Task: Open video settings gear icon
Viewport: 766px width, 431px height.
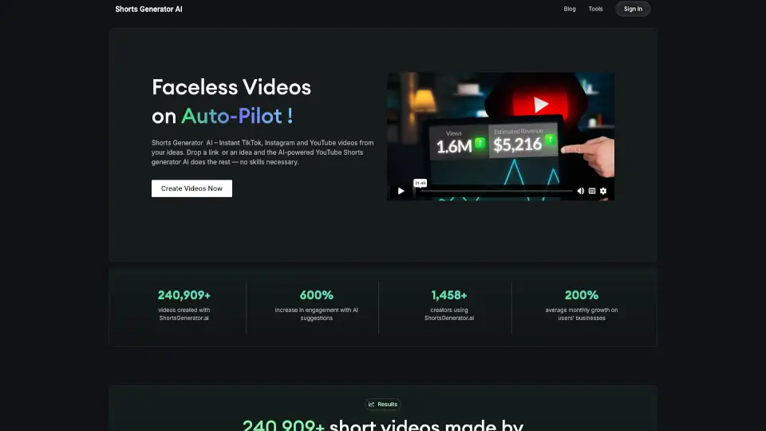Action: coord(603,191)
